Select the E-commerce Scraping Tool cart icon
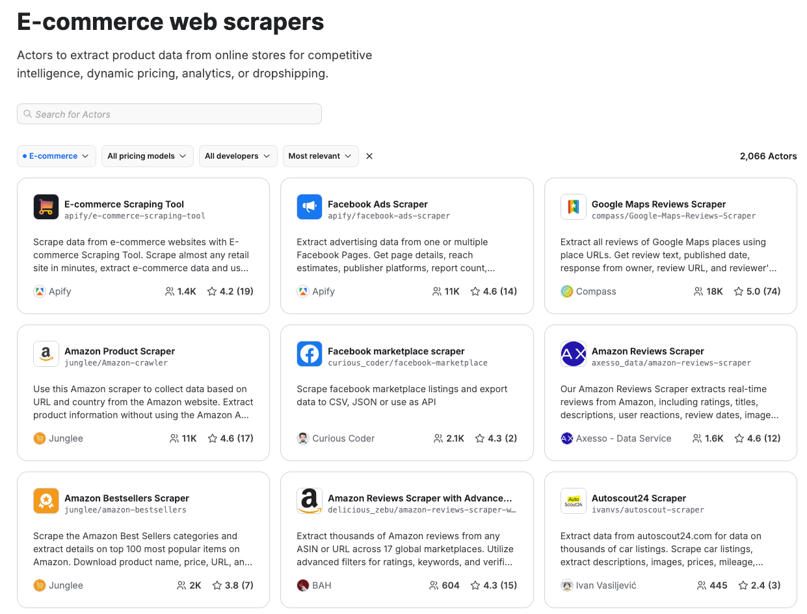Image resolution: width=807 pixels, height=614 pixels. [46, 207]
